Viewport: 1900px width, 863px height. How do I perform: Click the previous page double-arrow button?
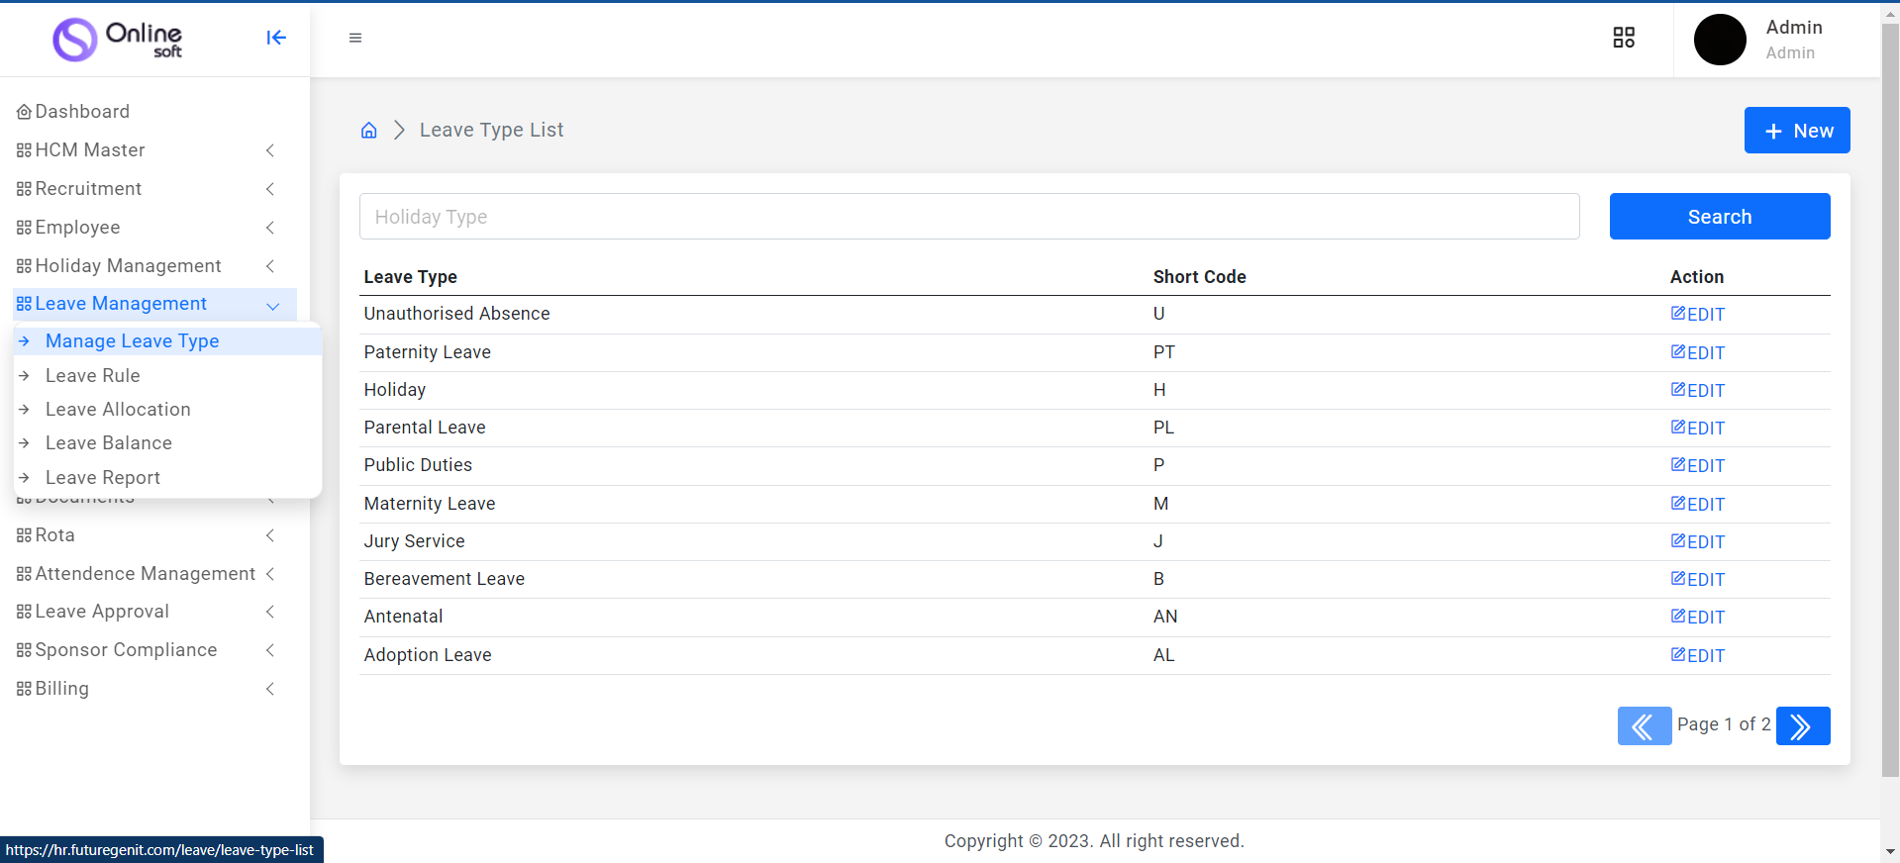click(x=1644, y=725)
